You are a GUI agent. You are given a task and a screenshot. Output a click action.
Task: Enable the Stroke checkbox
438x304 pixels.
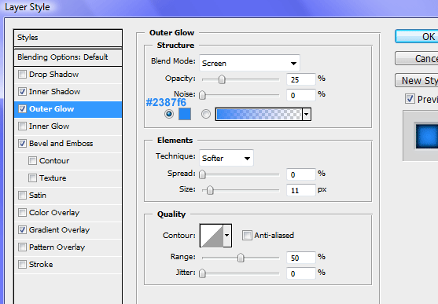tap(22, 265)
